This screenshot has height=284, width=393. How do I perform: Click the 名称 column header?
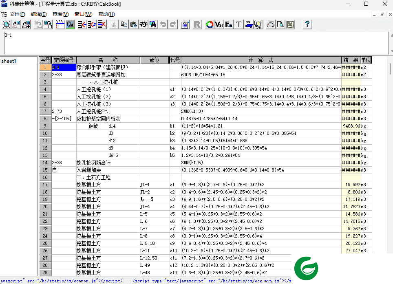tap(108, 60)
